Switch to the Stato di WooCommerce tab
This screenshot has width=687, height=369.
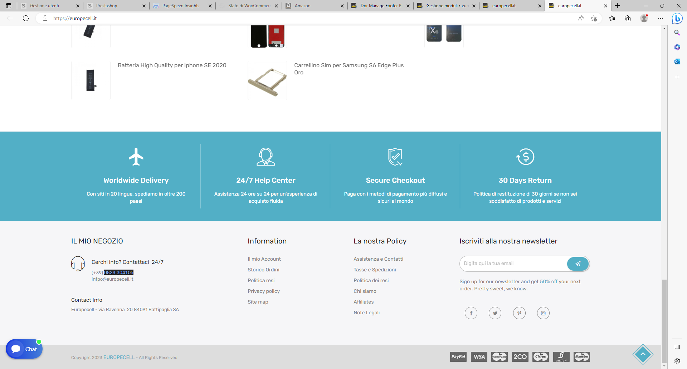click(x=248, y=6)
